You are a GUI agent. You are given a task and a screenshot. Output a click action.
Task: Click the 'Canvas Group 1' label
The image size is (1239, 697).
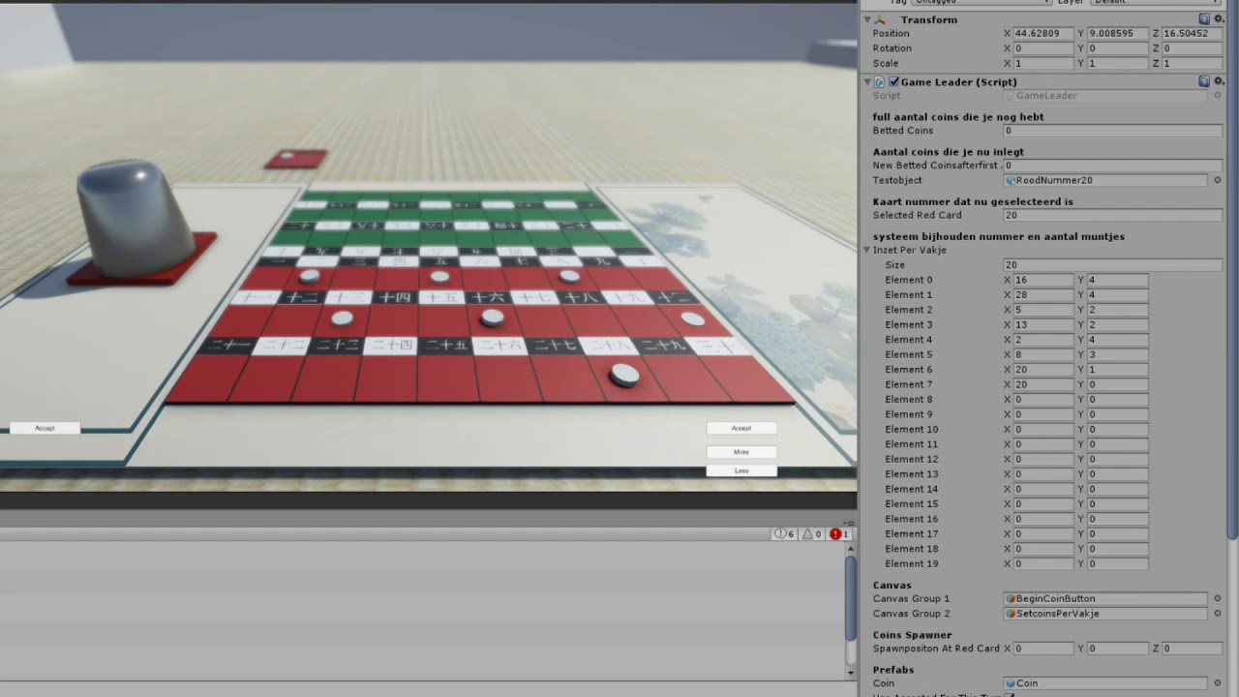click(911, 599)
